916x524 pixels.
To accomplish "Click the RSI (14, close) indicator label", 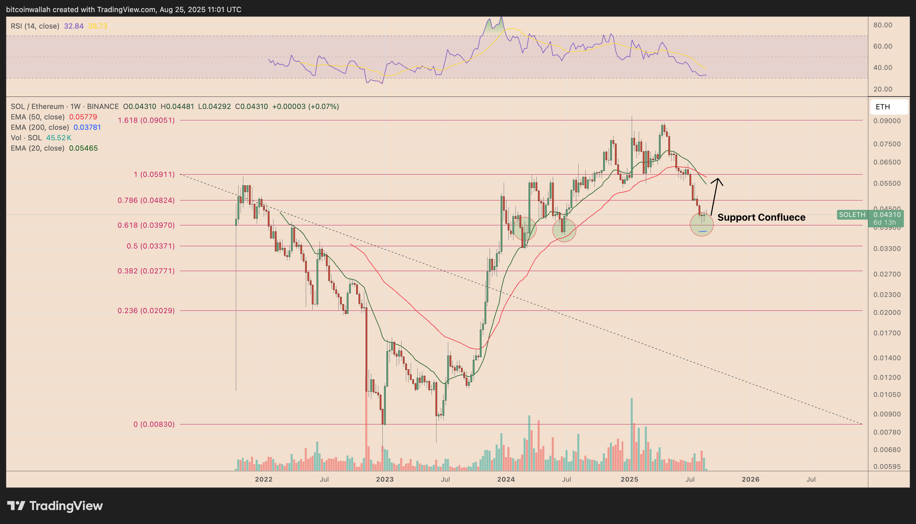I will pos(35,26).
